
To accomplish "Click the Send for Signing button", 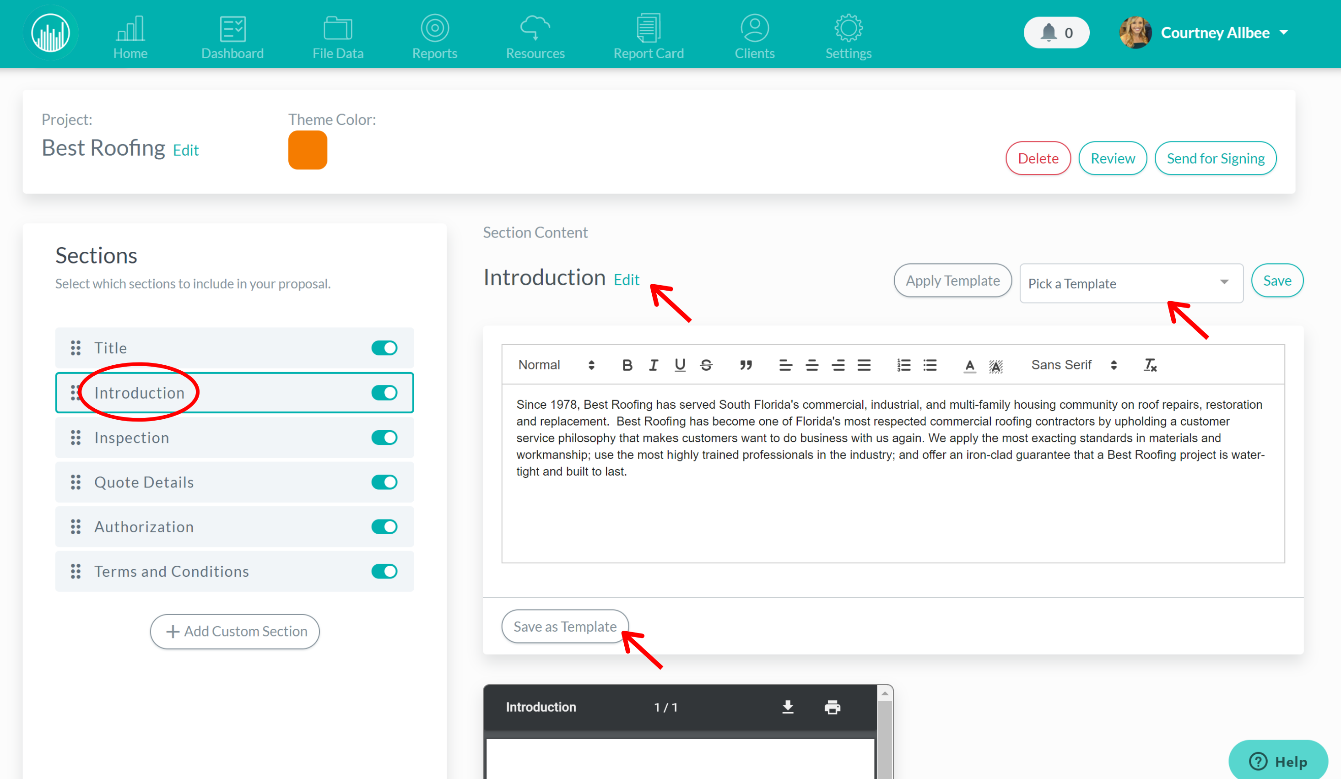I will pos(1216,157).
